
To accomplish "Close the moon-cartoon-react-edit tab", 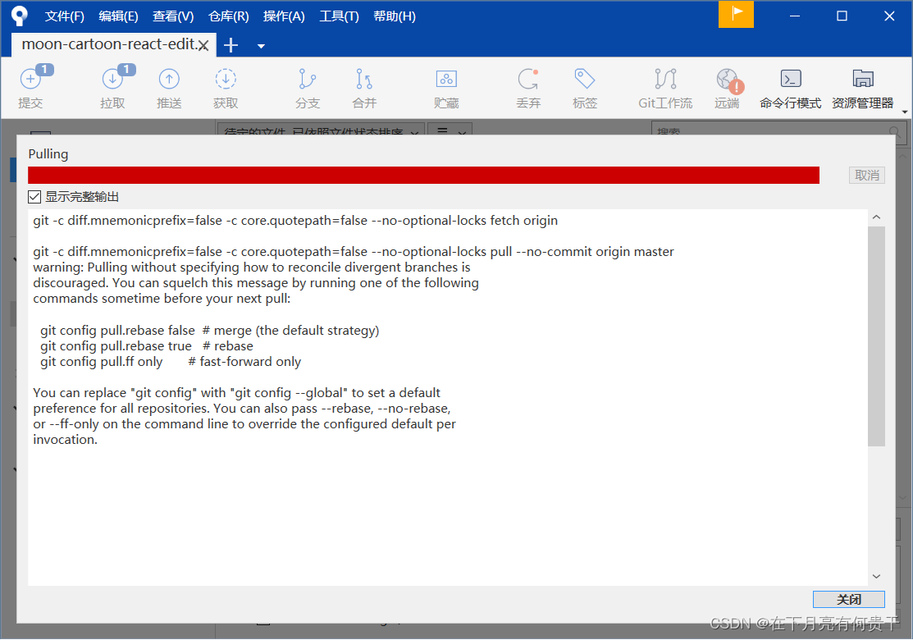I will [203, 45].
